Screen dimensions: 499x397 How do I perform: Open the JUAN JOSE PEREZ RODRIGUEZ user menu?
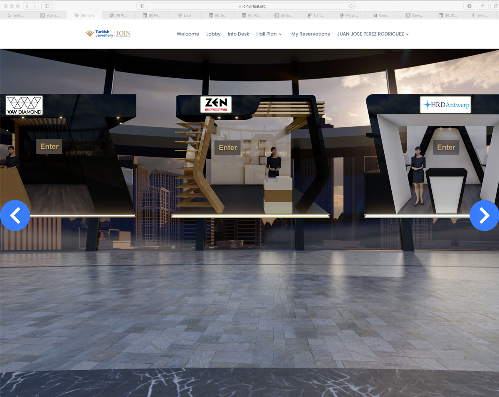pos(373,34)
